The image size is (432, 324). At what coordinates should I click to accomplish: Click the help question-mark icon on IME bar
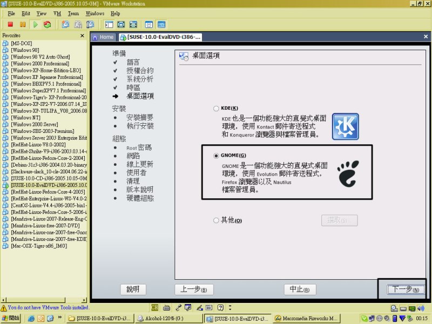click(x=220, y=307)
